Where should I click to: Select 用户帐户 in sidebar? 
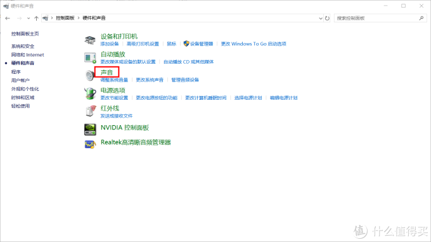click(20, 80)
